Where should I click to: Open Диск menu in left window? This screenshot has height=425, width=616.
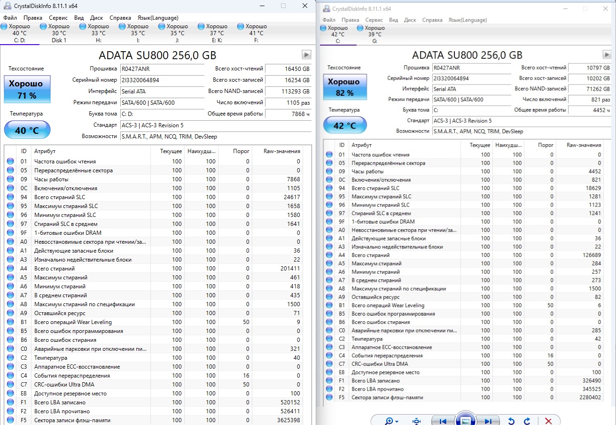(96, 18)
